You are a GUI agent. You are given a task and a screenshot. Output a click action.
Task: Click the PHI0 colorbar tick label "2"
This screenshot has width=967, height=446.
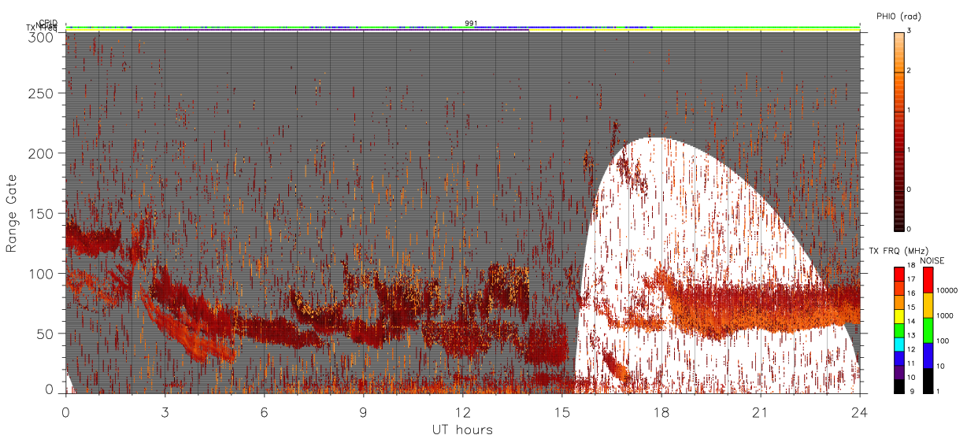point(909,70)
